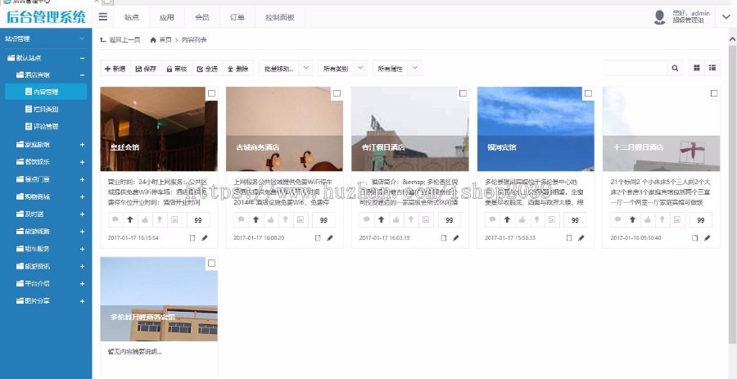Click copy icon on 十二月假日酒店 card
The width and height of the screenshot is (737, 379).
694,237
